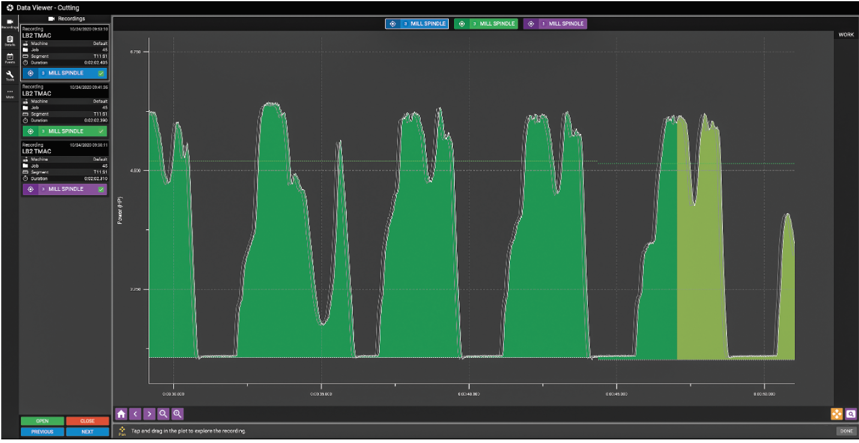The height and width of the screenshot is (443, 859).
Task: Open the Events calendar panel
Action: point(10,58)
